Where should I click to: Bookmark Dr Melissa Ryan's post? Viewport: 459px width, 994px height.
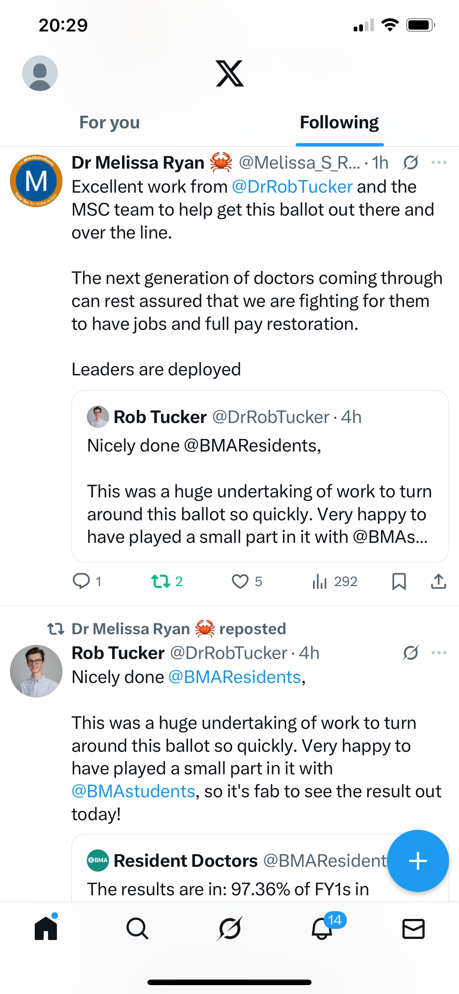(x=399, y=581)
